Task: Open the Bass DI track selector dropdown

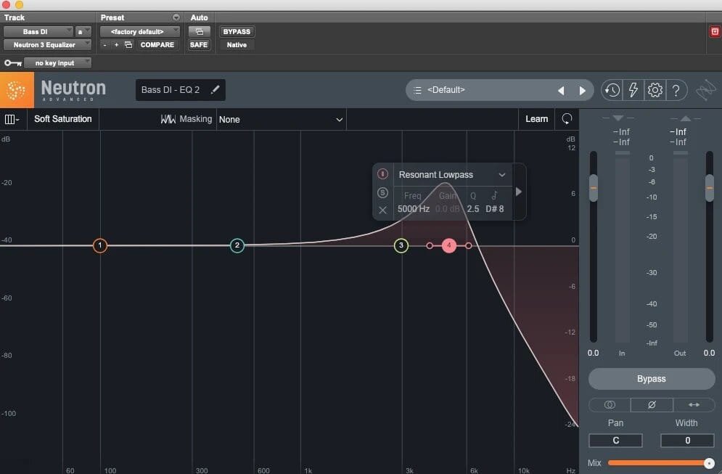Action: pos(38,31)
